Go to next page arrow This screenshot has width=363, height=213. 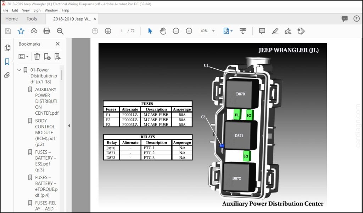click(108, 31)
